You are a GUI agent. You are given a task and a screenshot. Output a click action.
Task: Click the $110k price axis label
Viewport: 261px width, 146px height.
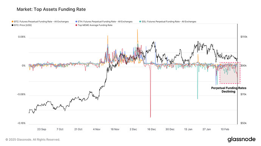click(x=244, y=37)
